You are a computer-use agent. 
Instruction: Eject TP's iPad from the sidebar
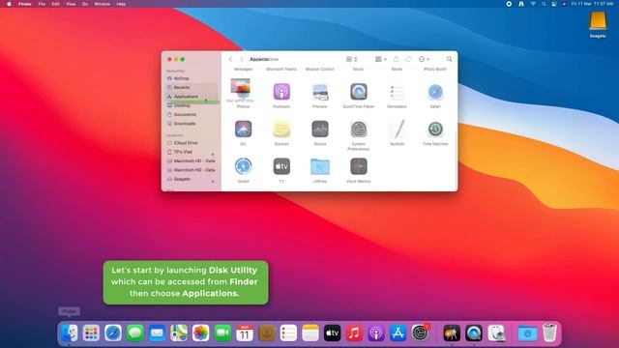(x=213, y=154)
